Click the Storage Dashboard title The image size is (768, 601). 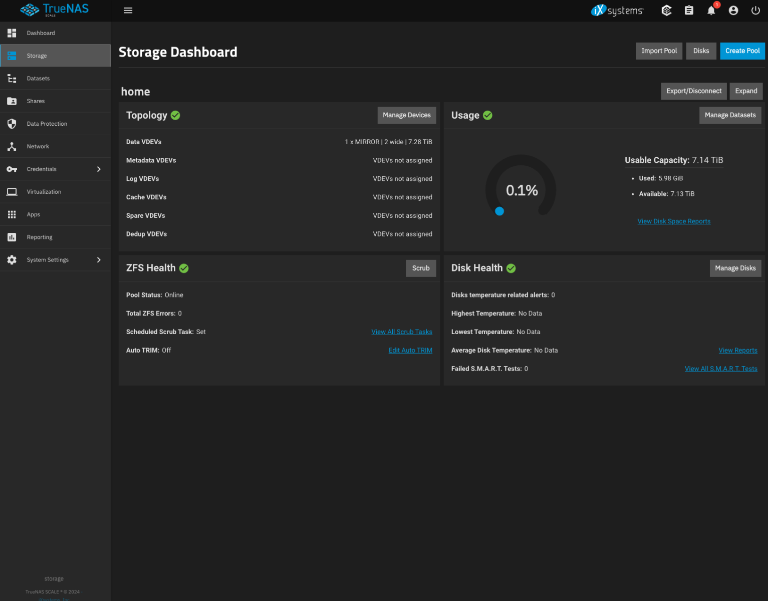point(178,52)
